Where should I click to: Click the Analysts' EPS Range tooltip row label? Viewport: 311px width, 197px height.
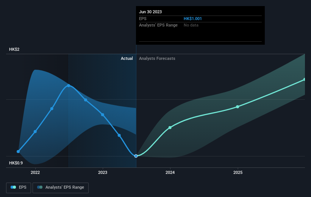click(158, 25)
